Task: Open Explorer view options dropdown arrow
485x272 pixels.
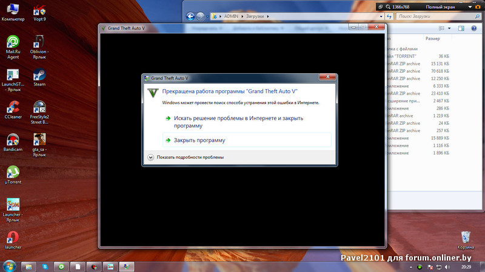Action: pyautogui.click(x=449, y=28)
